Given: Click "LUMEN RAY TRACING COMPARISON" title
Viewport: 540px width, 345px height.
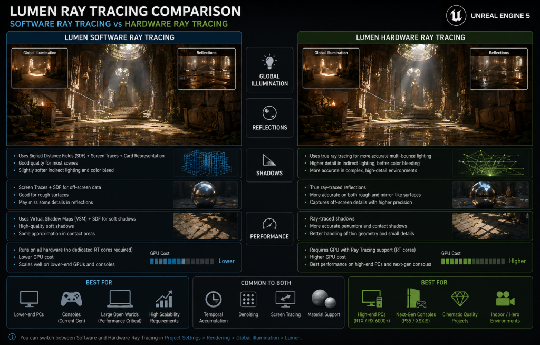Looking at the screenshot, I should pos(126,12).
